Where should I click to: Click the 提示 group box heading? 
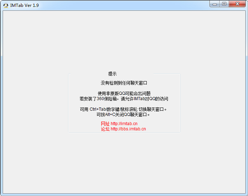pos(112,74)
